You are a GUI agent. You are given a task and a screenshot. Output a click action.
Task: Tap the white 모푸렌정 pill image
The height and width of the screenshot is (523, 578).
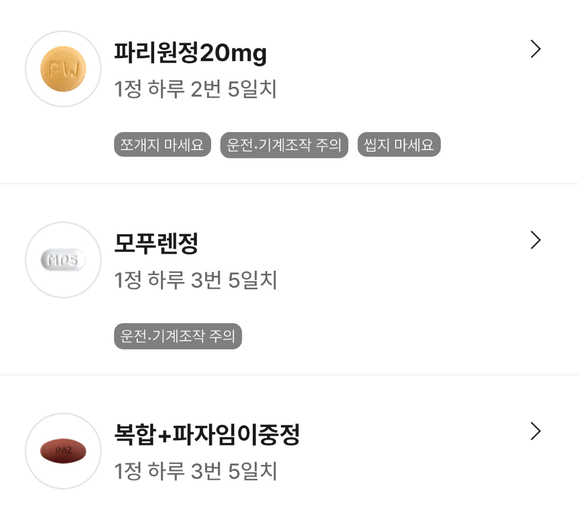(x=63, y=260)
